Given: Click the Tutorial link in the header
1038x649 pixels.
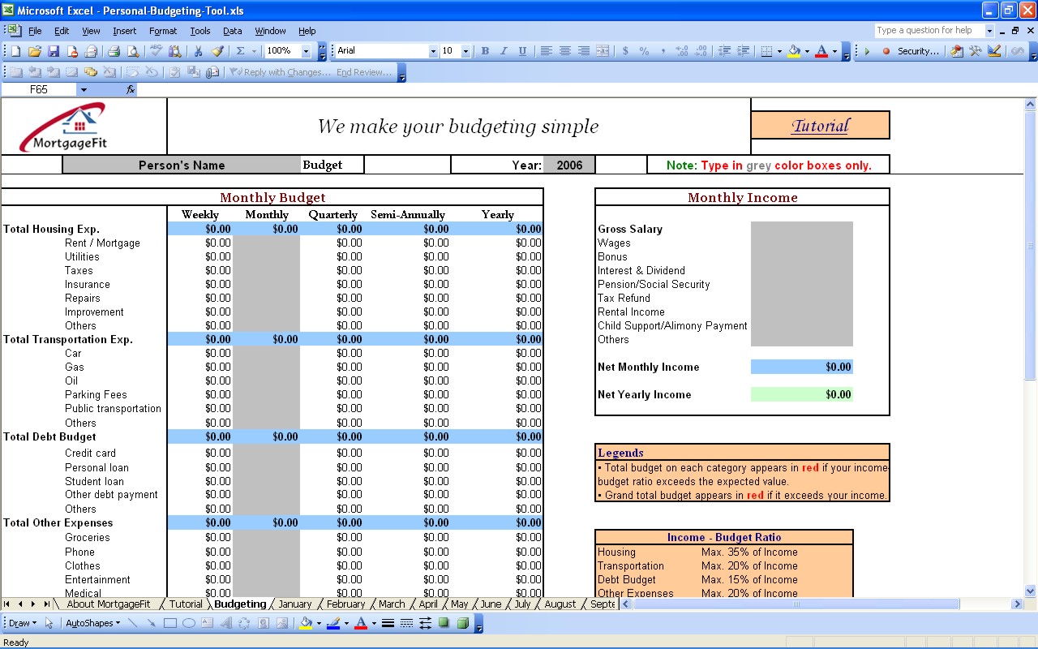Looking at the screenshot, I should tap(820, 126).
